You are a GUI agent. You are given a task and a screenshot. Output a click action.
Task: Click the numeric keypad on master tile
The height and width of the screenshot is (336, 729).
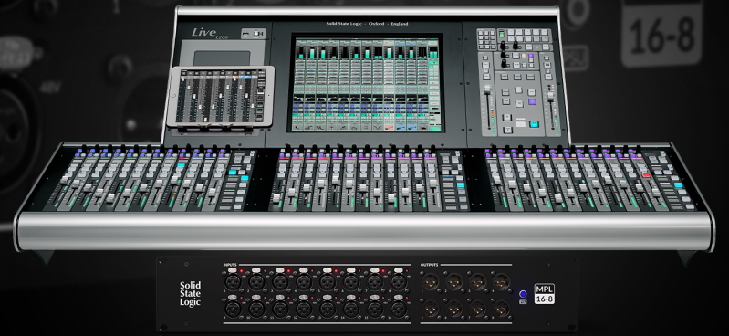tap(486, 40)
